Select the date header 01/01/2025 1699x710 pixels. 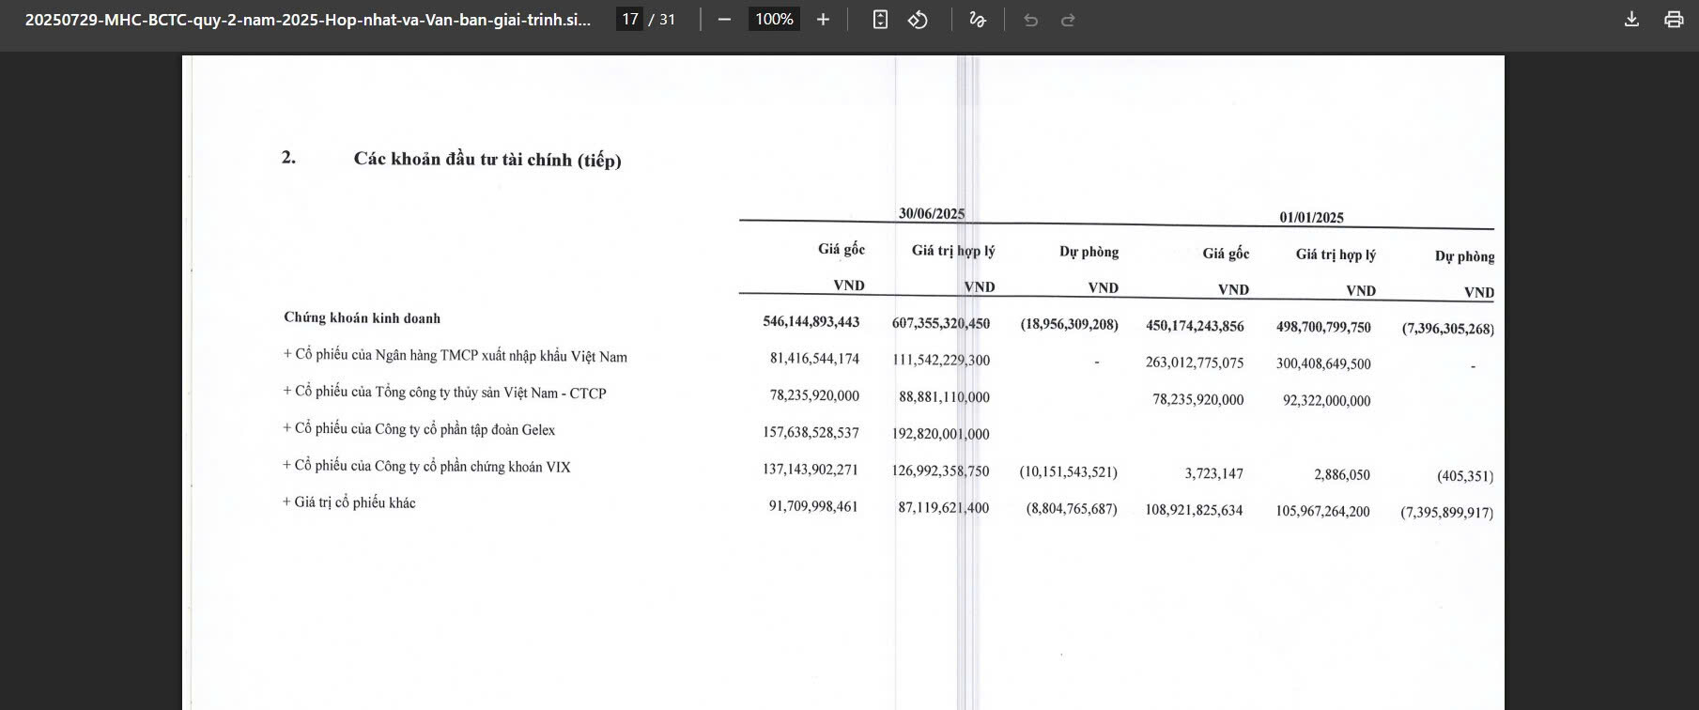(x=1311, y=218)
